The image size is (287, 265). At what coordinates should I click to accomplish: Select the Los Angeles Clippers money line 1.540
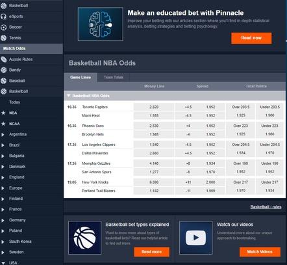(154, 145)
